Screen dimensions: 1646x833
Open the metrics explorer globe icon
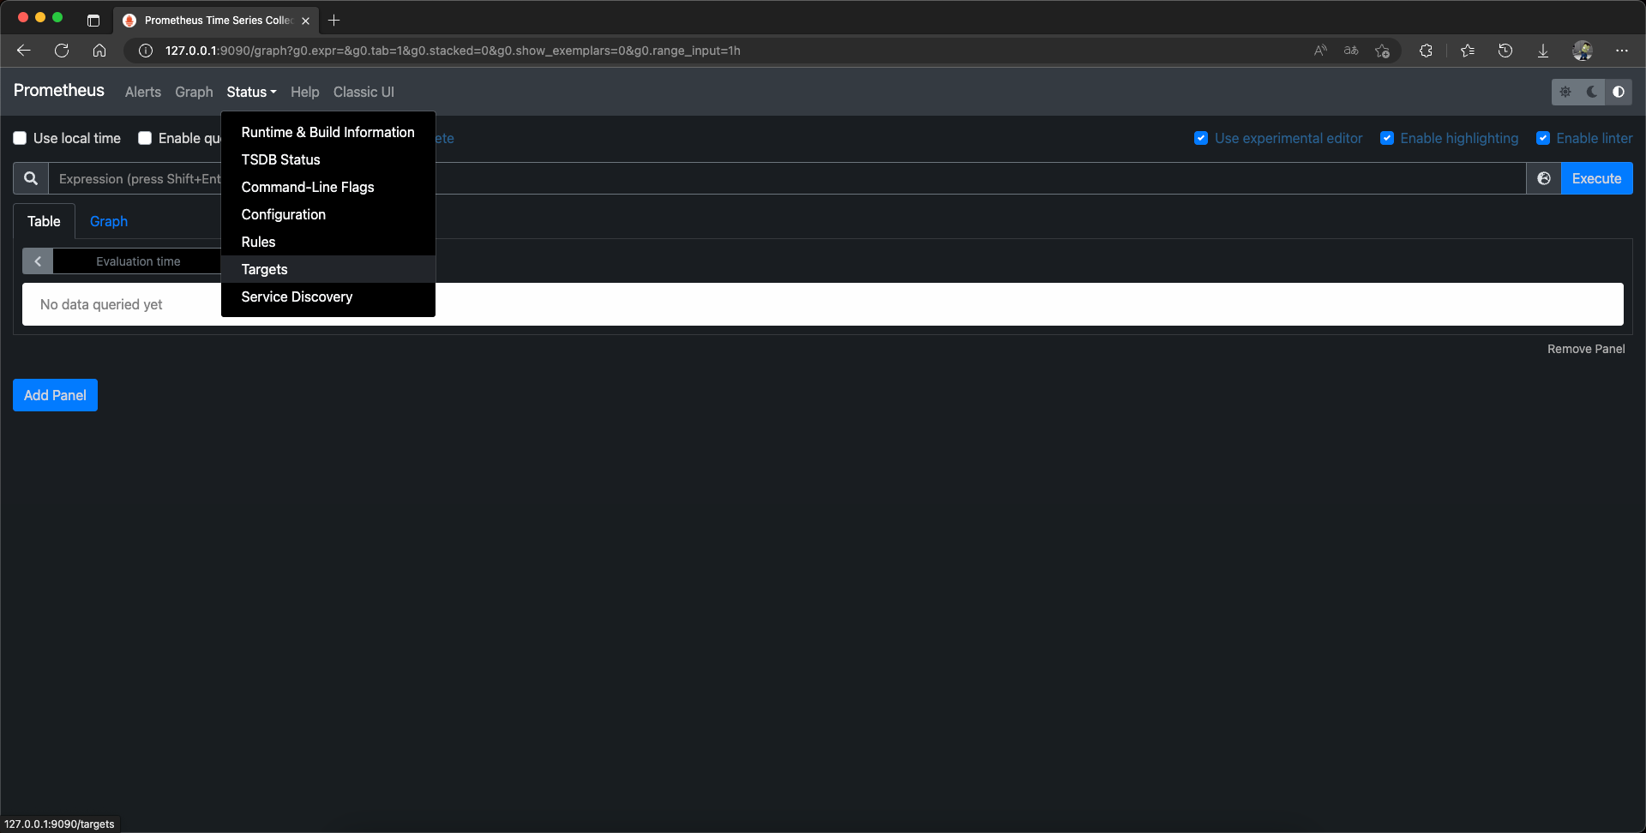[x=1544, y=178]
